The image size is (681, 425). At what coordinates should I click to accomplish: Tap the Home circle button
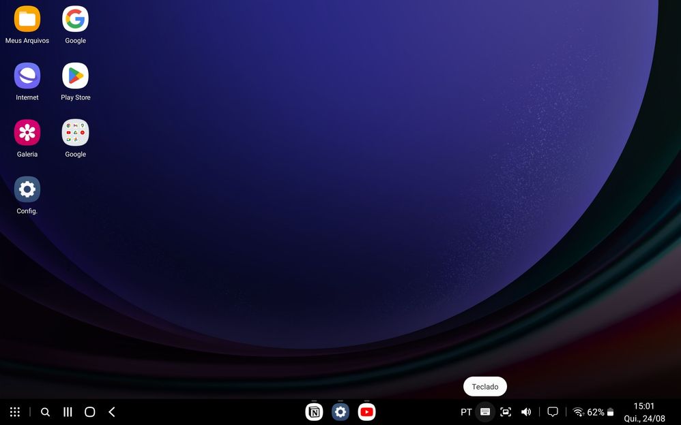(90, 412)
